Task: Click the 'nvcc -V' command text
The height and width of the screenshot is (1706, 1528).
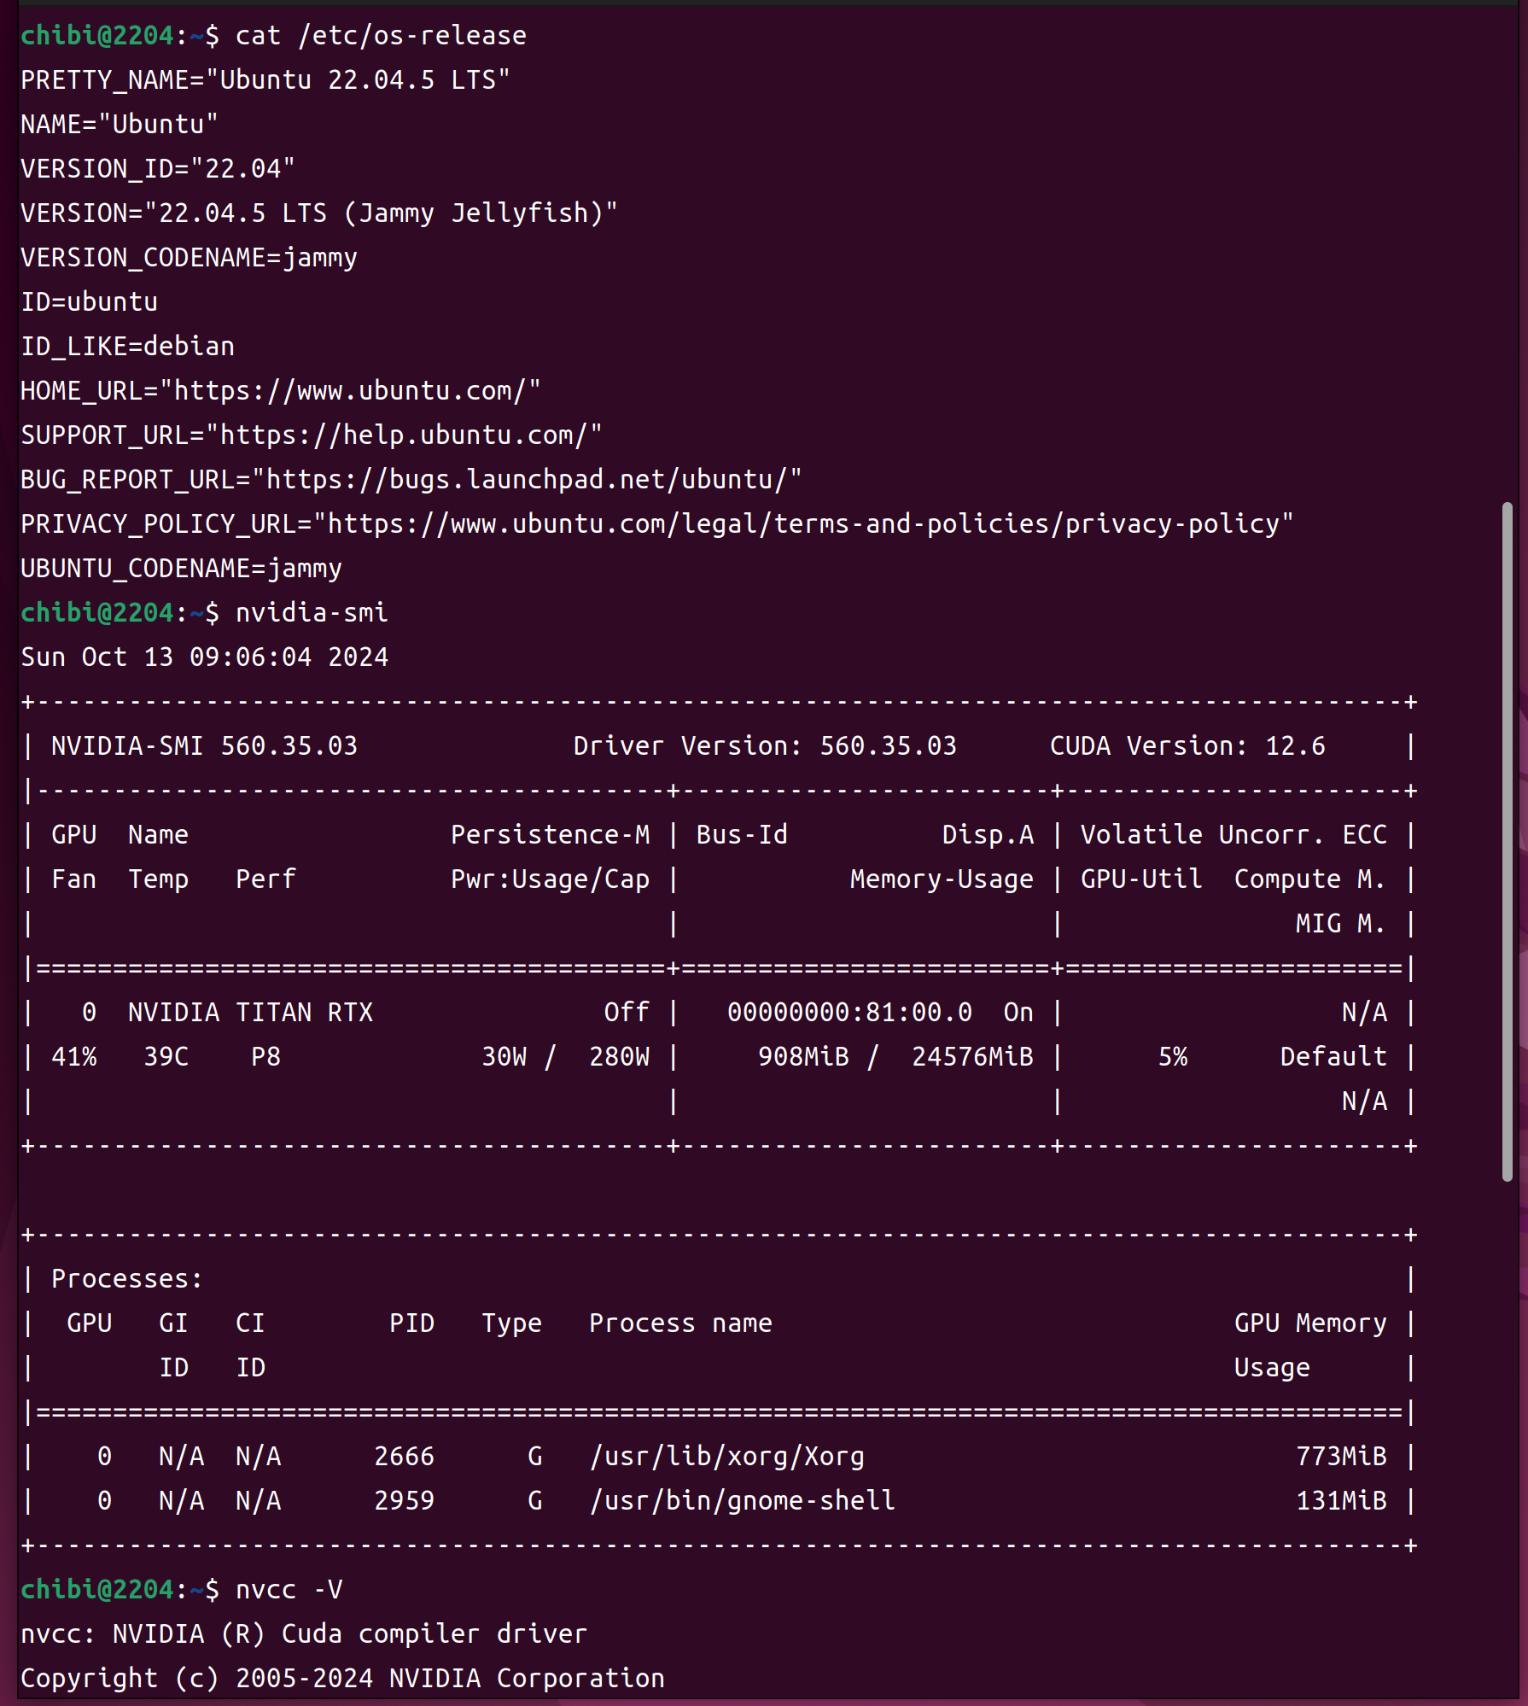Action: [x=289, y=1590]
